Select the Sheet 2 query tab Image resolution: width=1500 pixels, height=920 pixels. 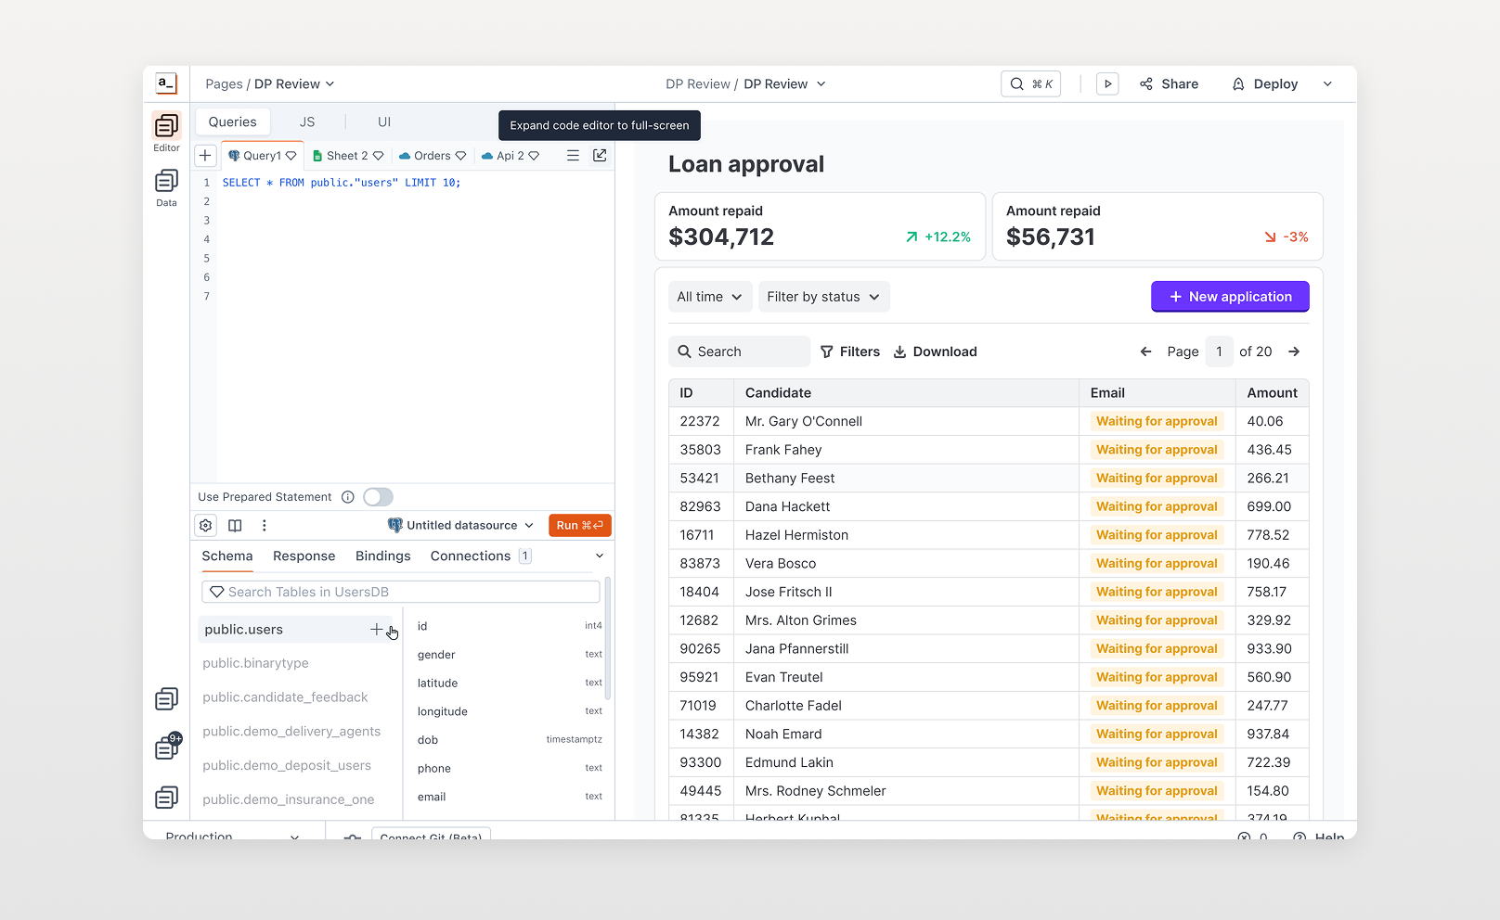click(348, 156)
